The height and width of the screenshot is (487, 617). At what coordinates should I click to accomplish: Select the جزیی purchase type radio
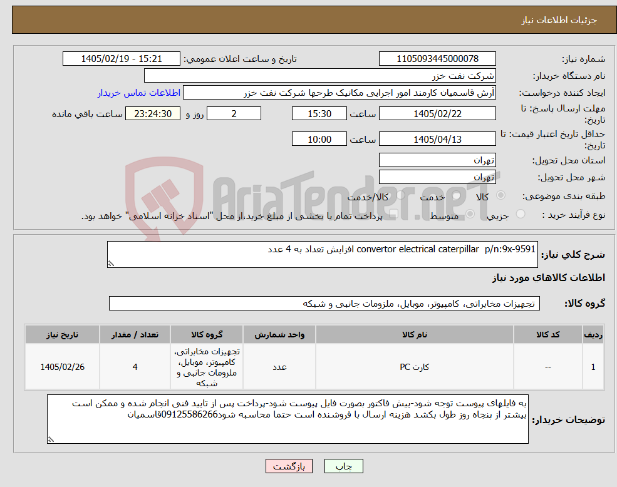[520, 214]
